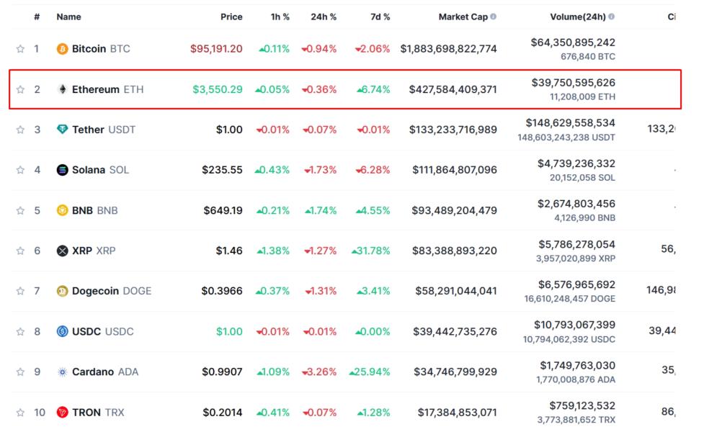Click the Market Cap info icon
This screenshot has height=432, width=704.
[x=494, y=17]
